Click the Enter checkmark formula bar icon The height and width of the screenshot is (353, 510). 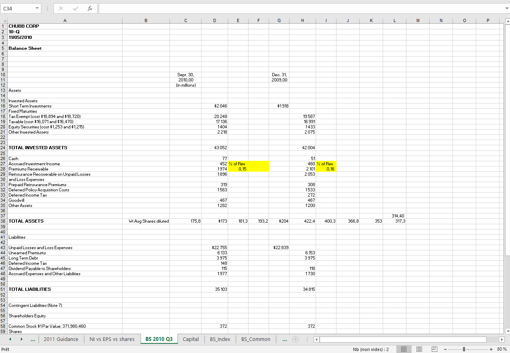pos(75,8)
